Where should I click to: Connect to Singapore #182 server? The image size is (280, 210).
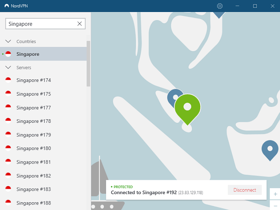43,176
